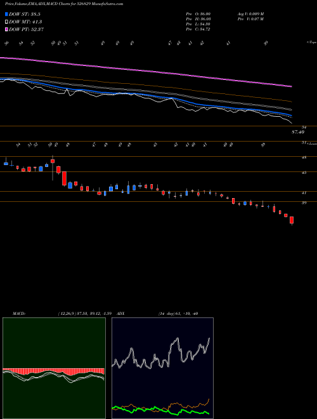Select the 'DOW PT: 52.37' legend label
The width and height of the screenshot is (317, 419).
click(27, 29)
